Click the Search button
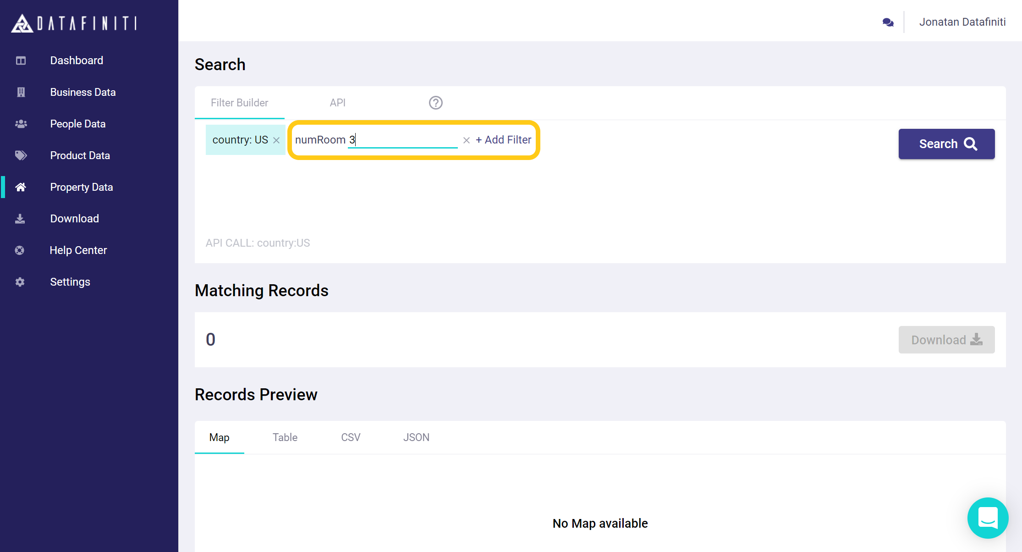 pos(946,144)
